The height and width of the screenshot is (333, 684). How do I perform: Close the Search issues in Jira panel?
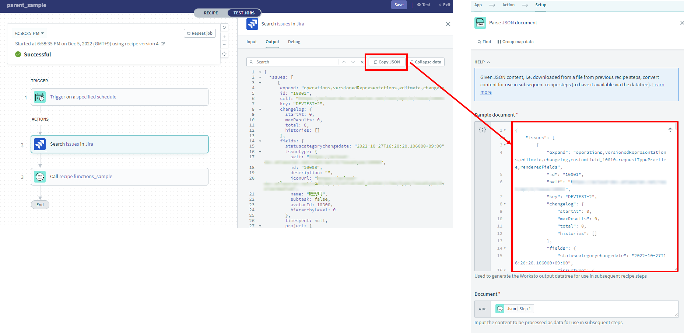[x=448, y=24]
